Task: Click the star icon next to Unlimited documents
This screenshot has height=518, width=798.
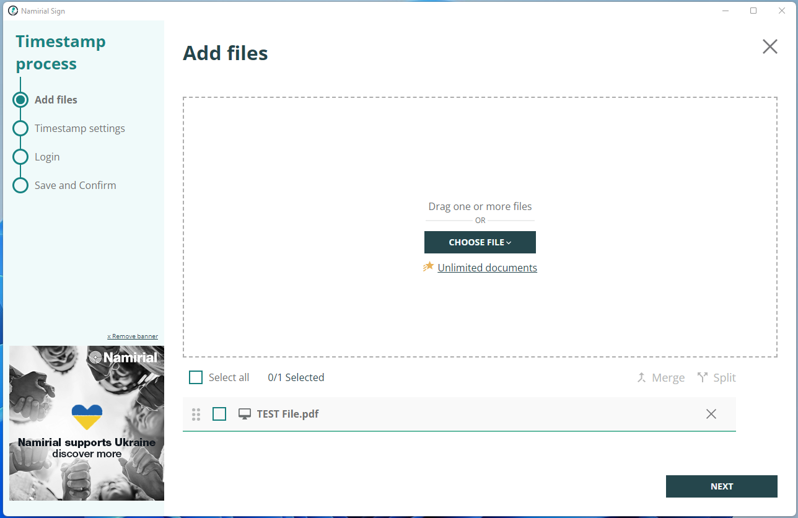Action: [x=428, y=266]
